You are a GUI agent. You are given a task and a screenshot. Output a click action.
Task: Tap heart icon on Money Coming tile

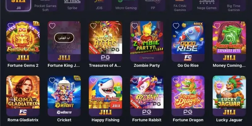[x=217, y=26]
